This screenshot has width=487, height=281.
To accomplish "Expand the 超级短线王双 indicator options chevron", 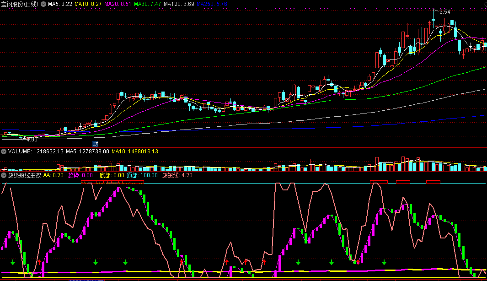I will 4,175.
